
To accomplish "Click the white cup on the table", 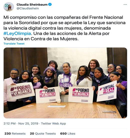I will pyautogui.click(x=59, y=101).
